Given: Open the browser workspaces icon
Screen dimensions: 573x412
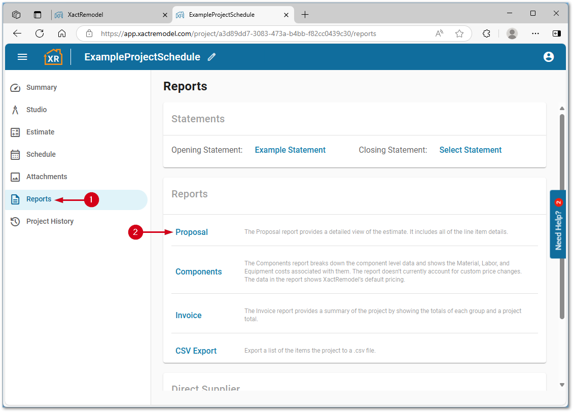Looking at the screenshot, I should pos(16,15).
